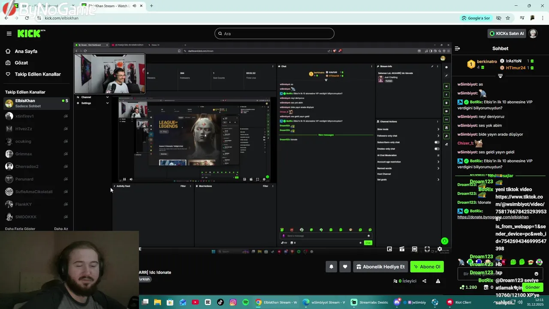Screen dimensions: 549x309
Task: Enter fullscreen on the player
Action: click(427, 249)
